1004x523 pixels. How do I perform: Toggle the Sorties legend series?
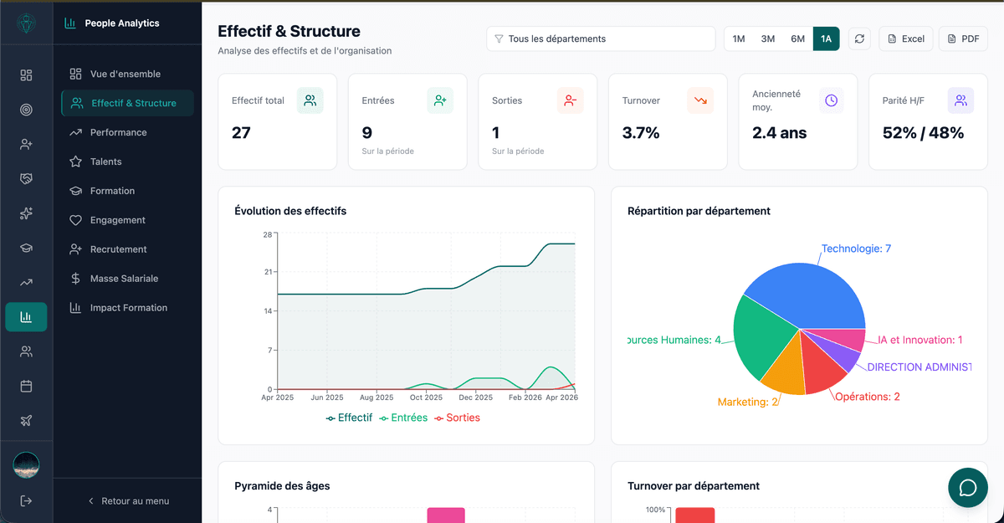pyautogui.click(x=457, y=418)
